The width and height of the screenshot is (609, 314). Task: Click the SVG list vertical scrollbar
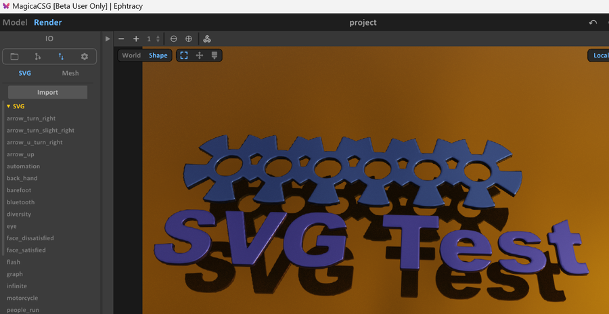pyautogui.click(x=3, y=178)
